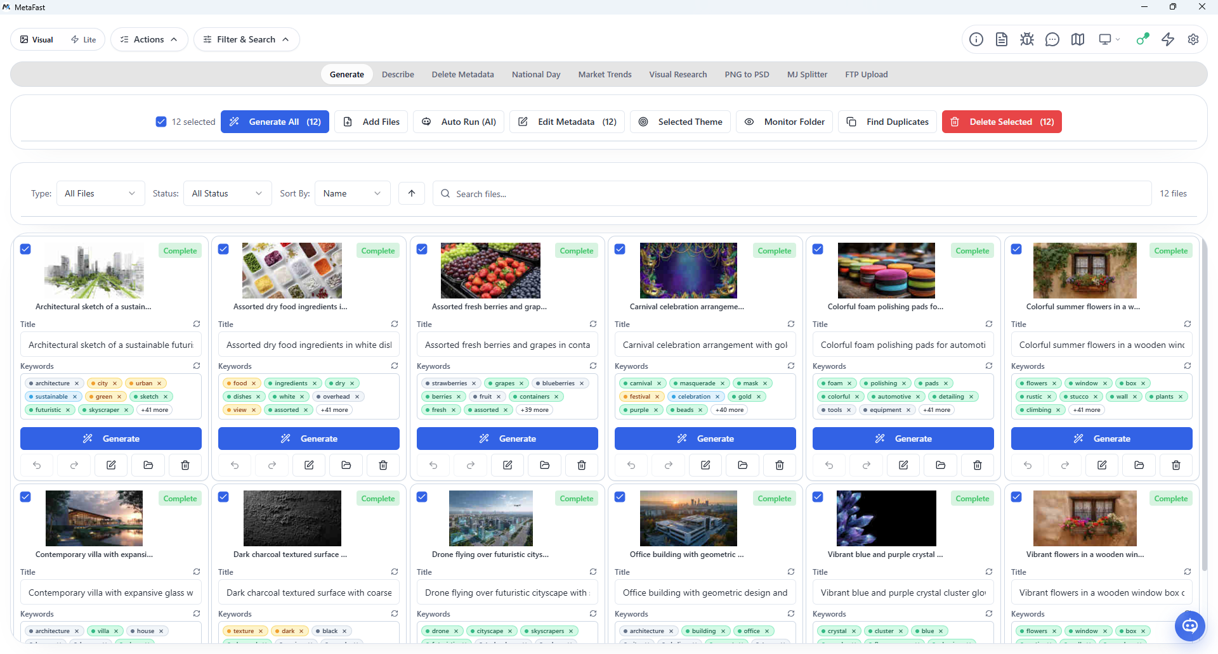Click the Architectural sketch title field
The width and height of the screenshot is (1218, 654).
click(x=111, y=345)
